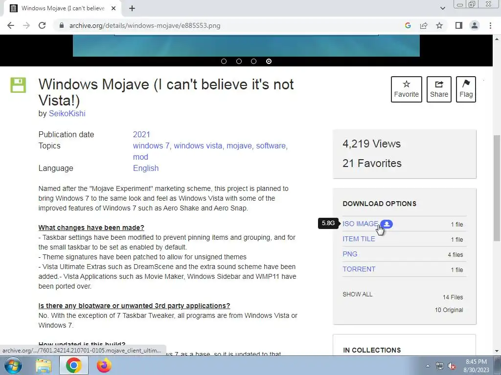The height and width of the screenshot is (375, 501).
Task: Open Chrome side panel
Action: [459, 25]
